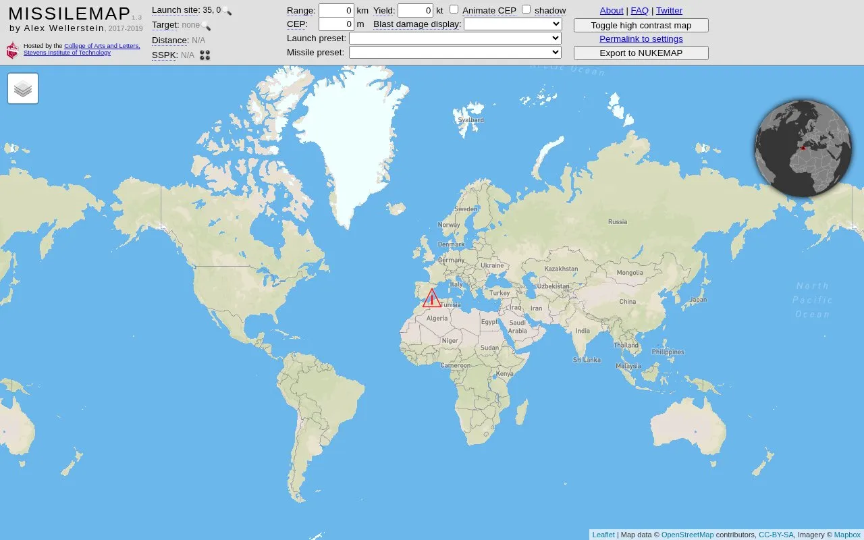Click the globe overview minimap
The image size is (864, 540).
pos(803,148)
